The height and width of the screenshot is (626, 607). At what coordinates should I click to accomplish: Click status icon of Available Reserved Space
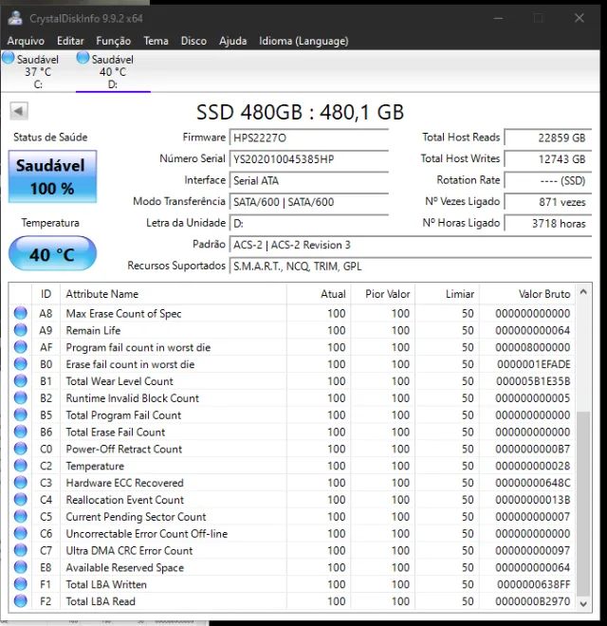tap(20, 567)
